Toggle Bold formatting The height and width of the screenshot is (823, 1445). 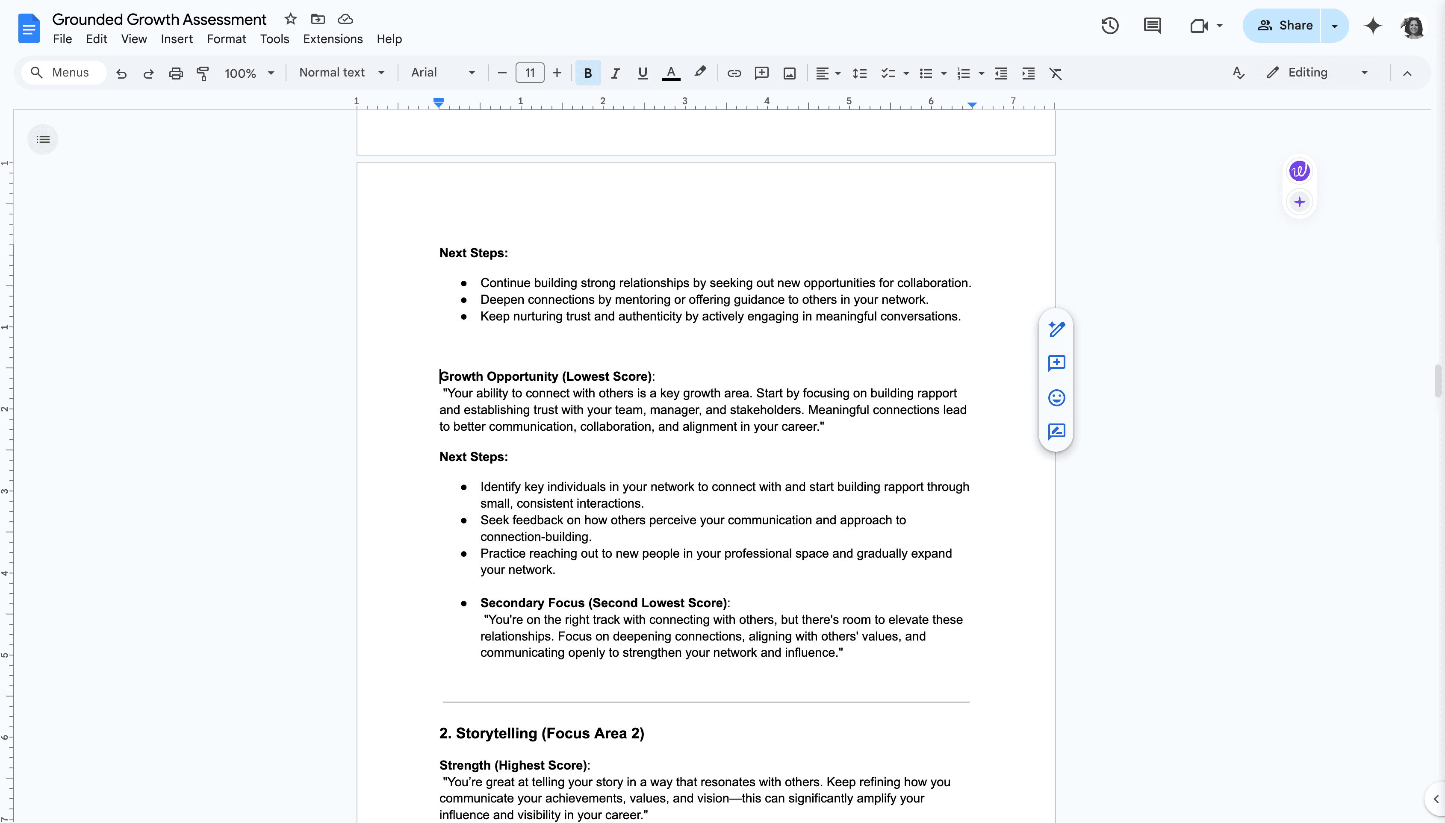click(x=588, y=73)
